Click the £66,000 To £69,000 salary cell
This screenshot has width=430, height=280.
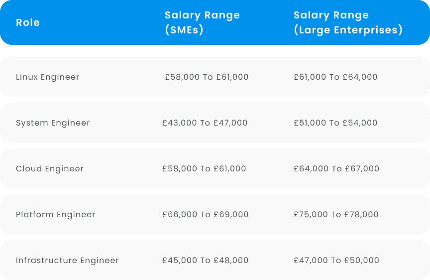point(206,214)
